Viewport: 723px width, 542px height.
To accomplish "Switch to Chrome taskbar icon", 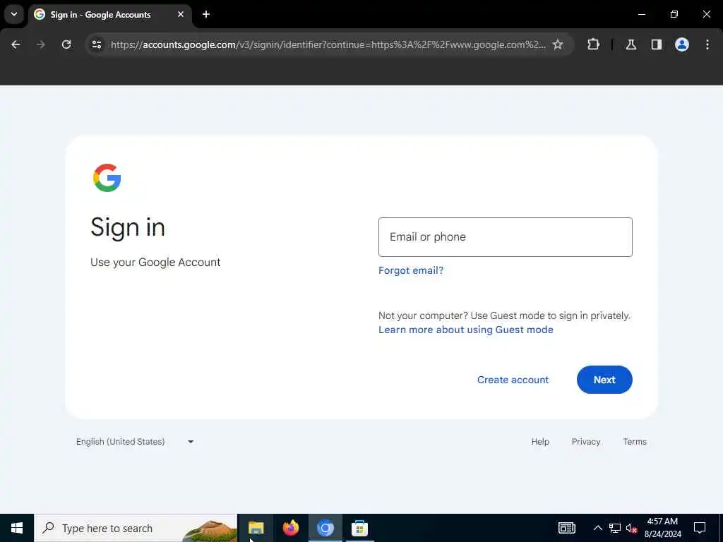I will (x=325, y=528).
